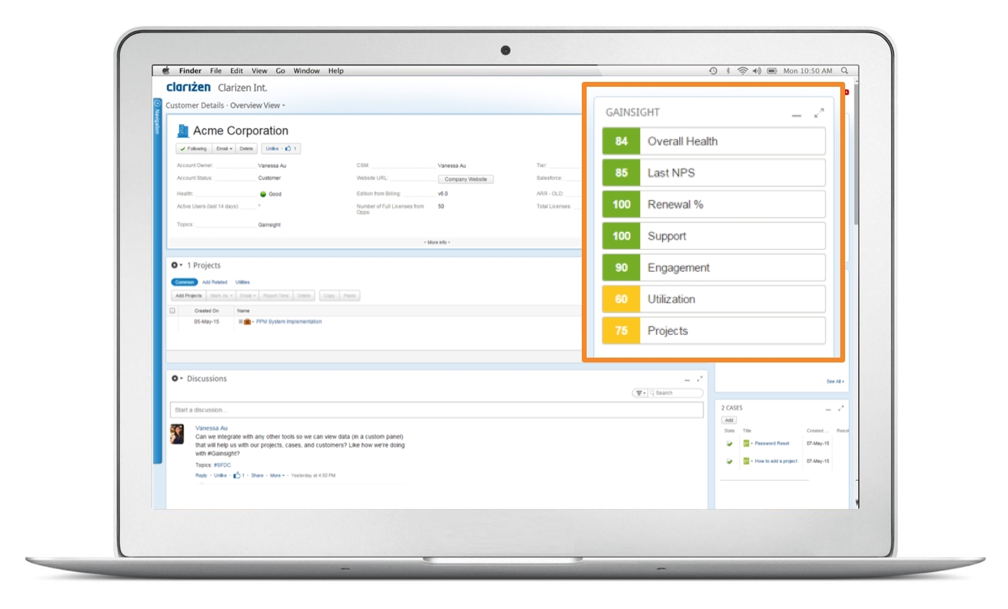The image size is (1008, 609).
Task: Click the Time Machine icon
Action: (x=713, y=71)
